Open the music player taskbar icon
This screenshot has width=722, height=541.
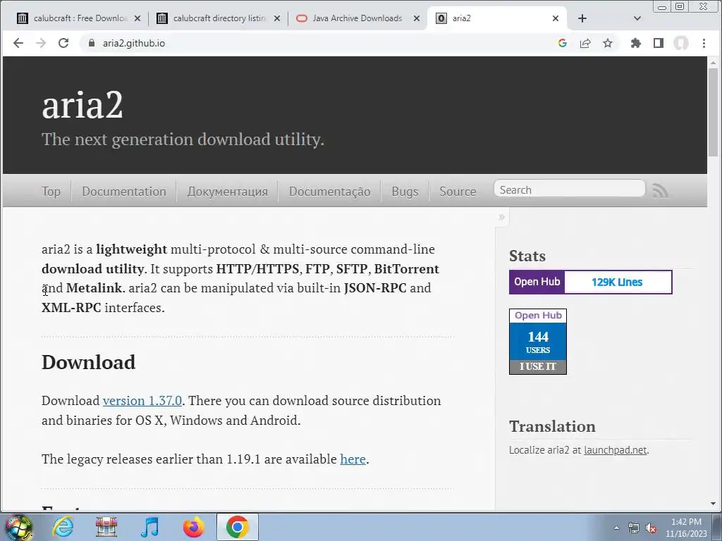pos(149,527)
